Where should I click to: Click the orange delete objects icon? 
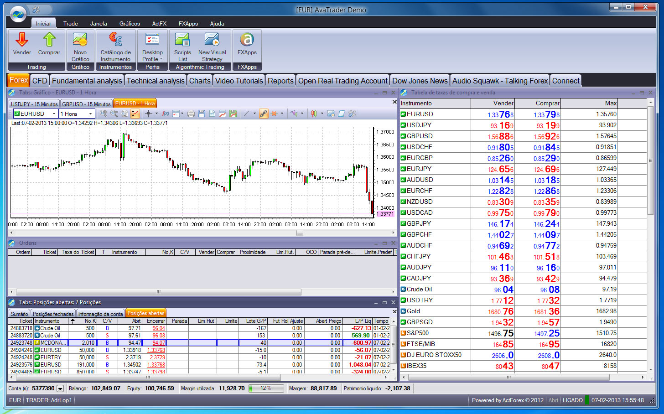(274, 114)
